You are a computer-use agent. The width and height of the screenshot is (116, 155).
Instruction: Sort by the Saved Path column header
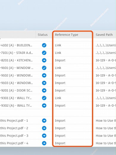click(104, 35)
